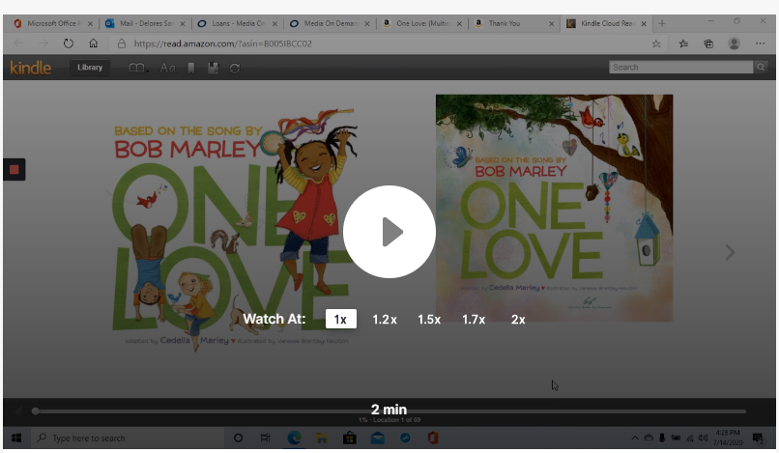The width and height of the screenshot is (779, 453).
Task: Open volume control in system tray
Action: 703,439
